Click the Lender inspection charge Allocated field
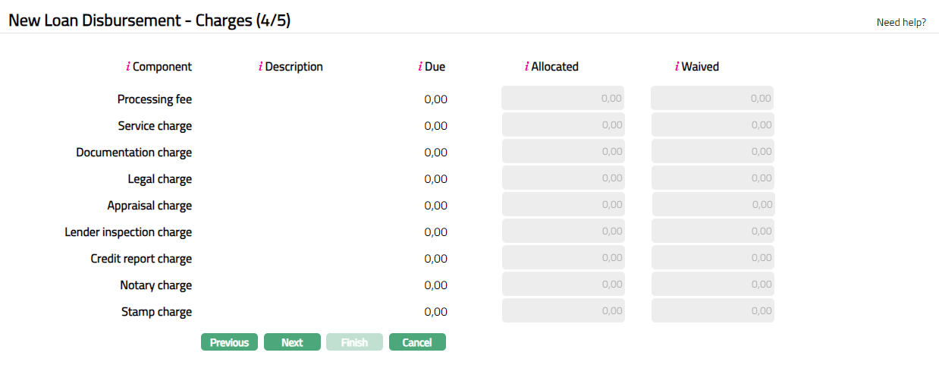Viewport: 939px width, 384px height. tap(563, 231)
